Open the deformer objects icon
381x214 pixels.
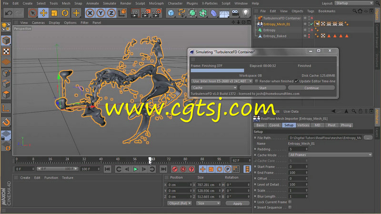(213, 13)
